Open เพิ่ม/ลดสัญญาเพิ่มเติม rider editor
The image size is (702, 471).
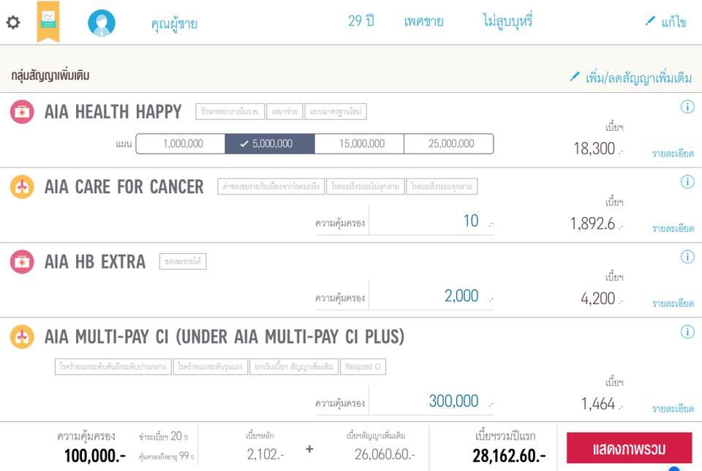tap(632, 77)
